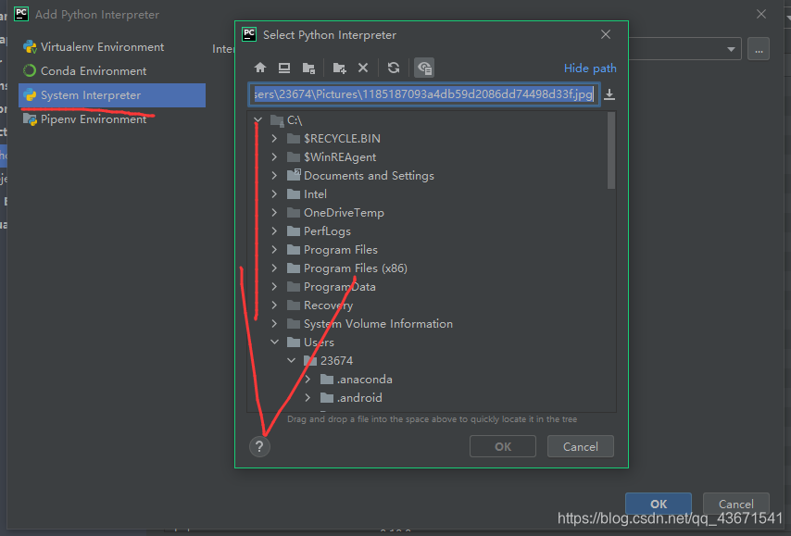Expand the .anaconda folder
This screenshot has width=791, height=536.
[x=308, y=380]
